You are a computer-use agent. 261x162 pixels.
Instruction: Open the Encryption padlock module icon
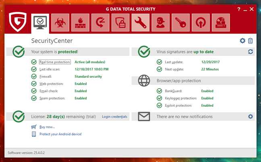click(120, 23)
